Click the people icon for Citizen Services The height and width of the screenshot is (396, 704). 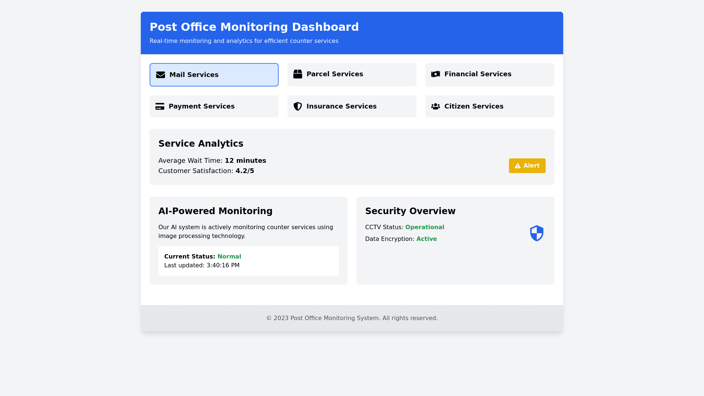(436, 106)
